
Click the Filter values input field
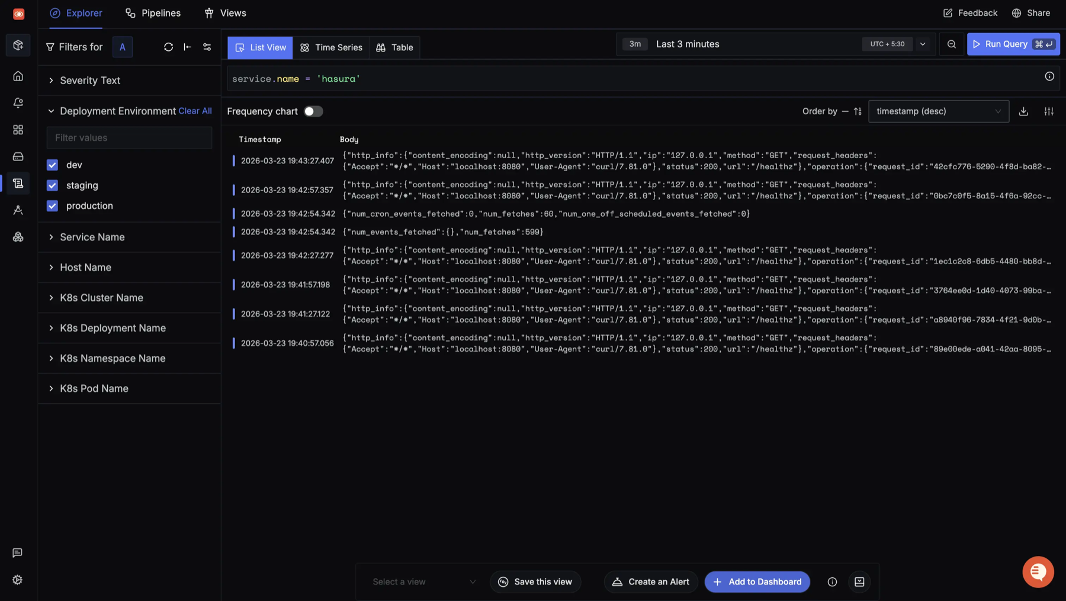tap(129, 138)
